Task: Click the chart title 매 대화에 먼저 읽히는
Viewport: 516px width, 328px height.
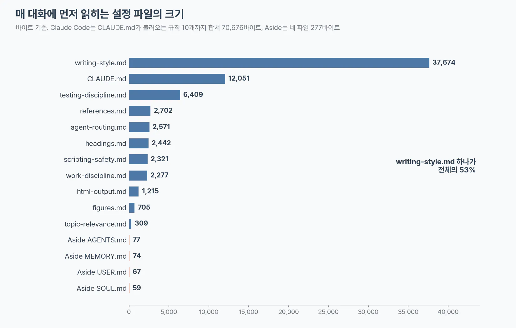Action: [100, 14]
